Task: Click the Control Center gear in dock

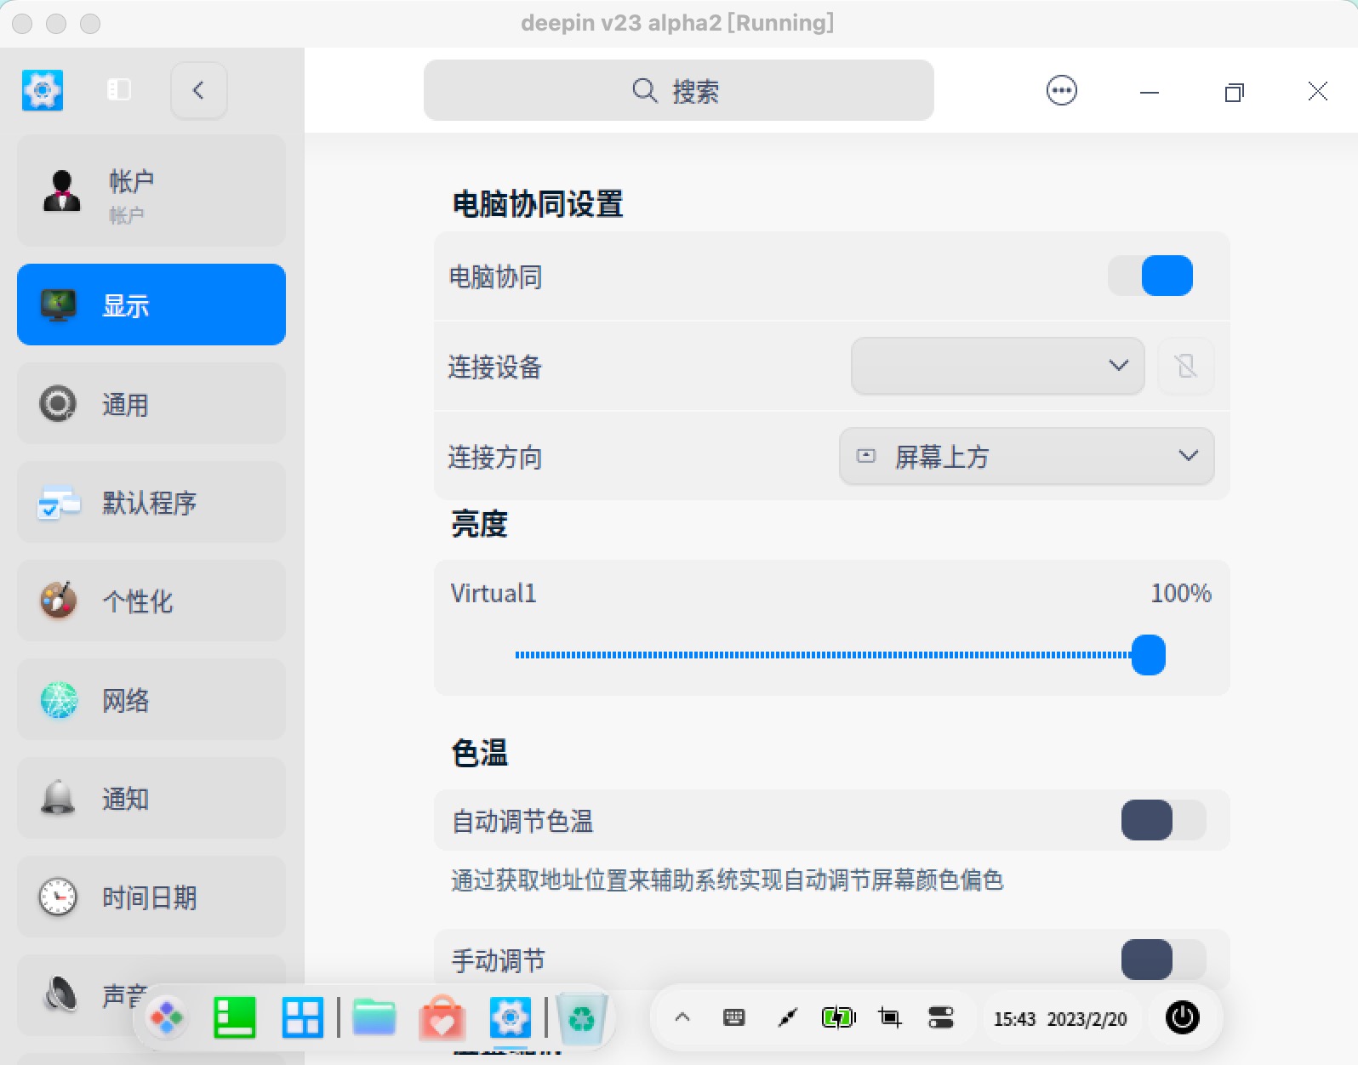Action: click(x=510, y=1017)
